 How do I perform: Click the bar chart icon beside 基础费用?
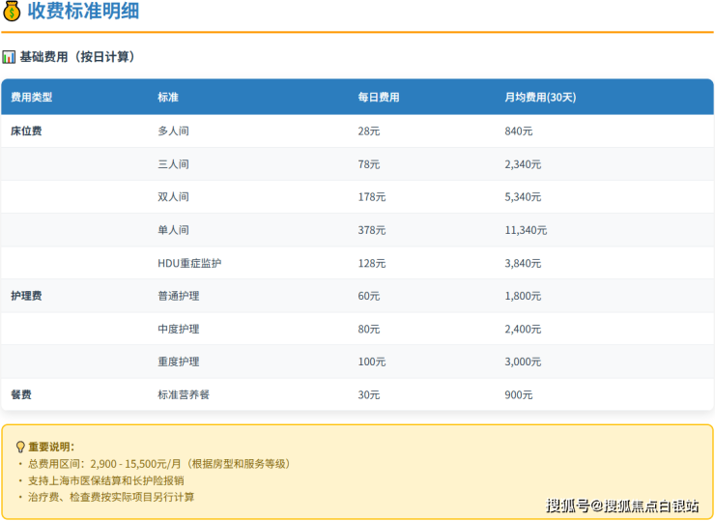tap(9, 57)
